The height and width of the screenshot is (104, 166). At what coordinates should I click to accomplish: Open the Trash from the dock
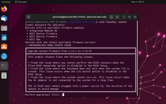click(x=4, y=75)
